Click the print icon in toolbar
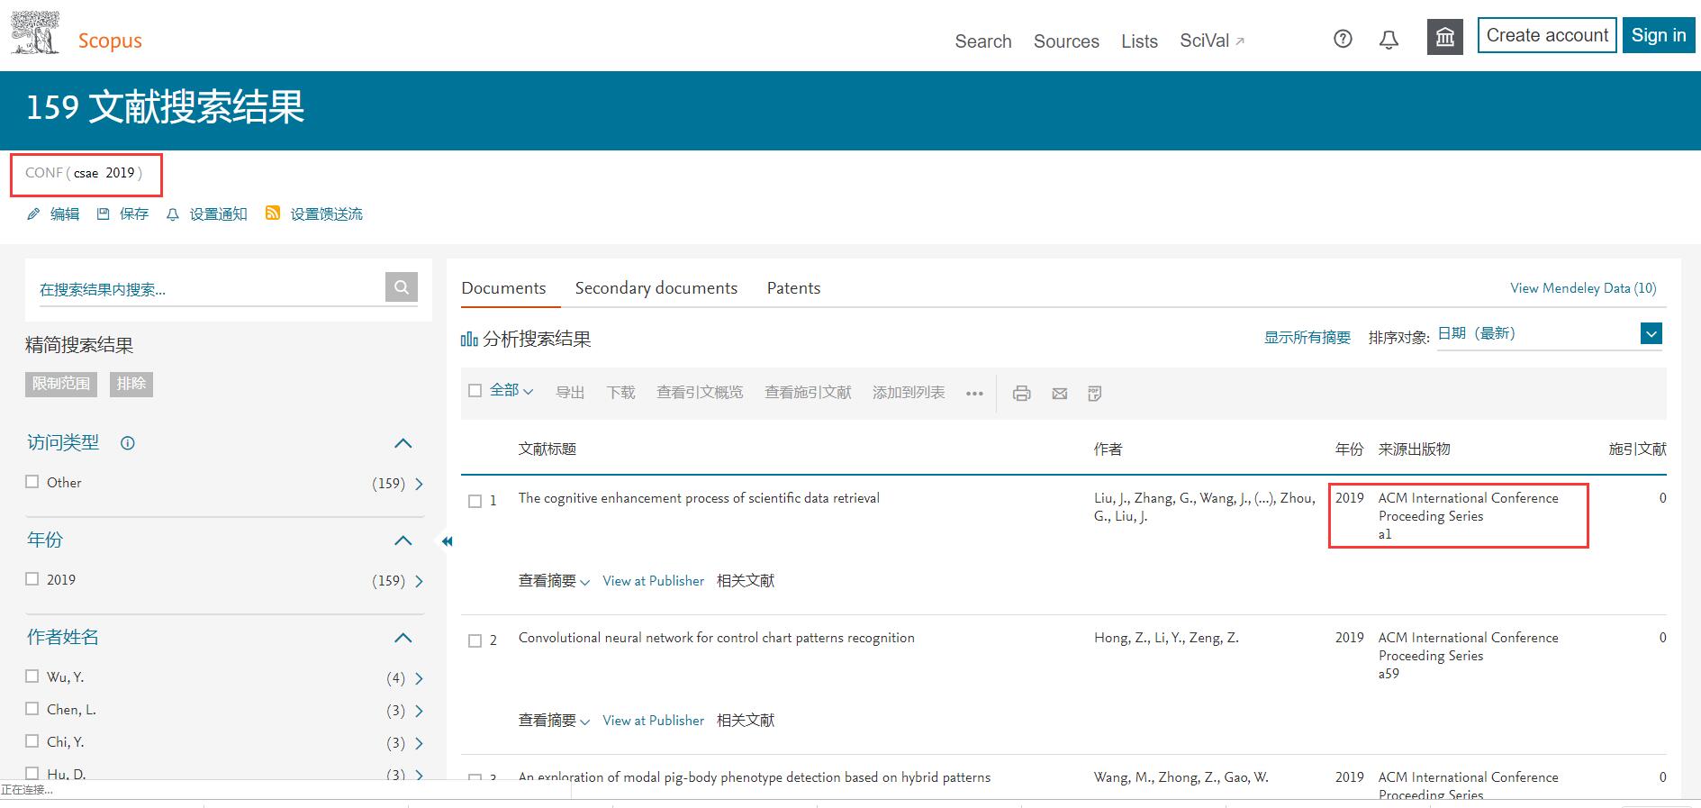Screen dimensions: 1701x808 pos(1021,394)
